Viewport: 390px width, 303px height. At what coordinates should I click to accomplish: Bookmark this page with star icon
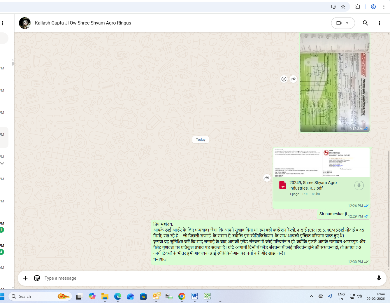pyautogui.click(x=343, y=7)
